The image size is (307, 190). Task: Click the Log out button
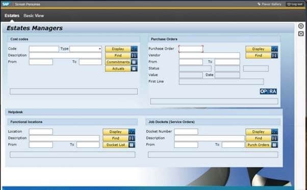(x=295, y=4)
